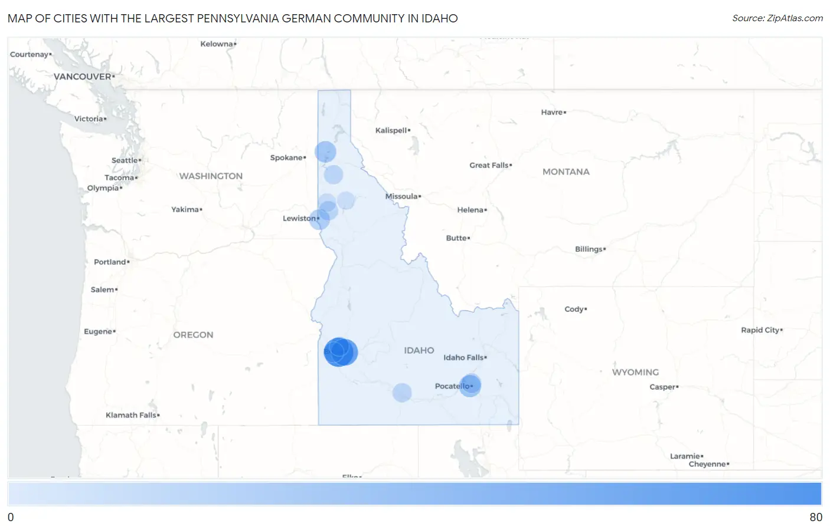Click the Olympia city label
This screenshot has width=830, height=530.
pos(103,188)
